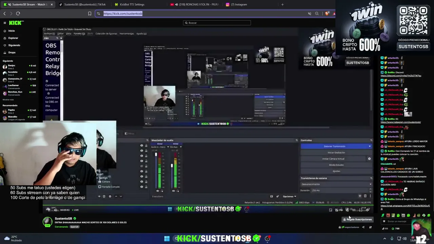Open the Windows Start menu

coord(167,239)
